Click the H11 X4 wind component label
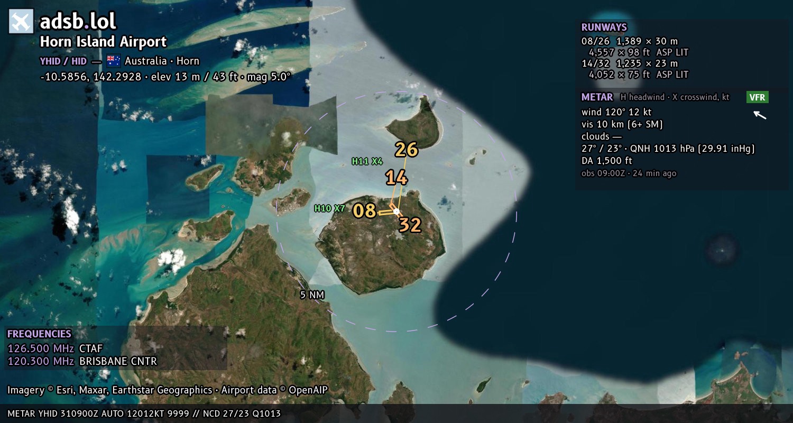Screen dimensions: 793x423 coord(367,161)
